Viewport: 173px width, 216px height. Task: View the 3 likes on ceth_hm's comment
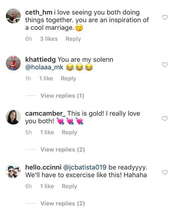[x=49, y=39]
